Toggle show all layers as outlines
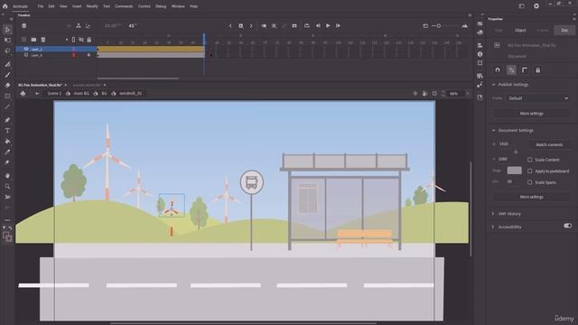This screenshot has width=578, height=325. (73, 40)
